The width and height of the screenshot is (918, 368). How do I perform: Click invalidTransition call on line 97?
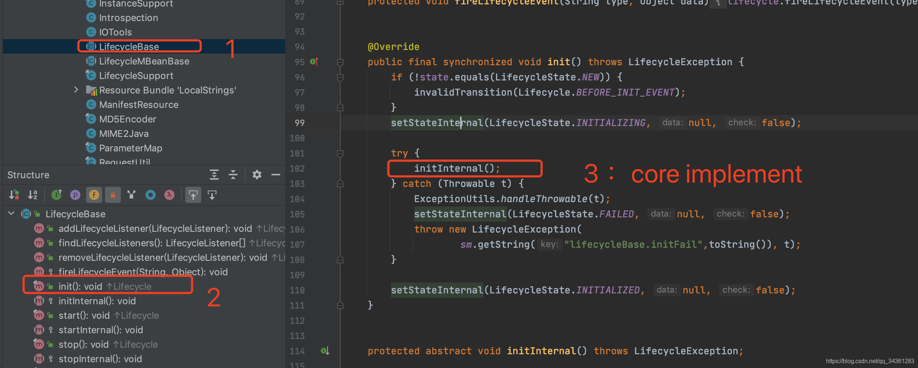coord(463,92)
